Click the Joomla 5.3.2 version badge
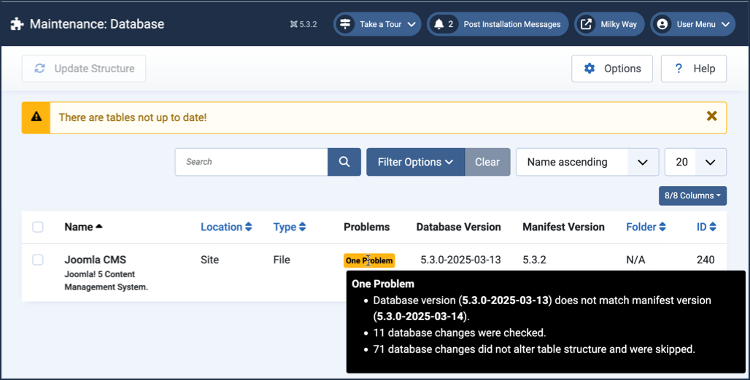 [304, 24]
